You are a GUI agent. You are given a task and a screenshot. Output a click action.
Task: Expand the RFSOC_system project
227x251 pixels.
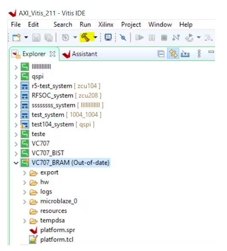click(x=16, y=96)
